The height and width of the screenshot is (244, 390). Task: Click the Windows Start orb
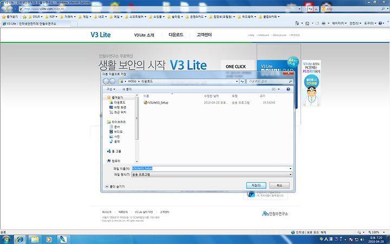click(6, 240)
